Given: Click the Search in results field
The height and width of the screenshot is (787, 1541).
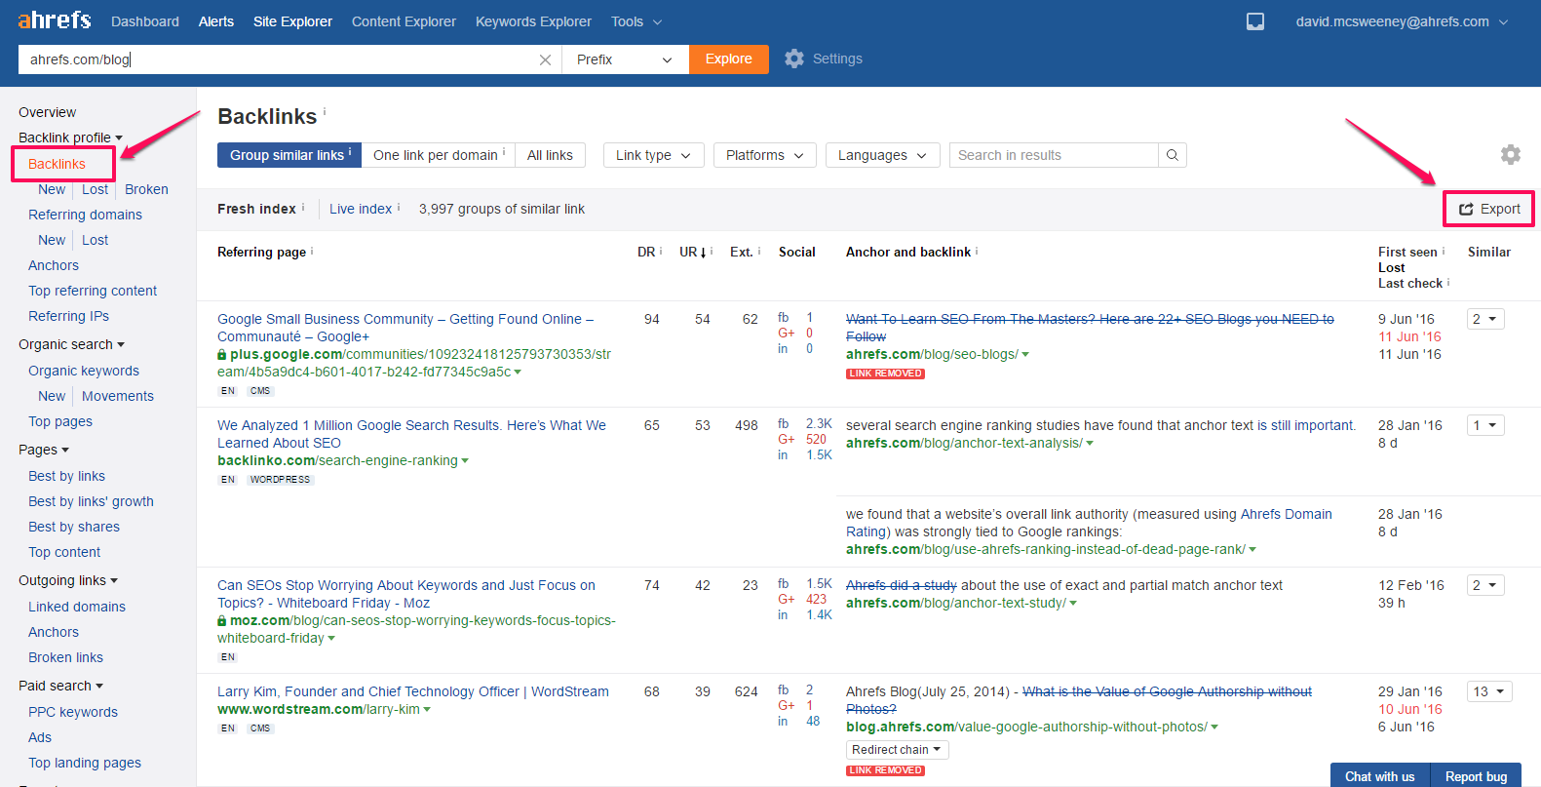Looking at the screenshot, I should (x=1054, y=155).
